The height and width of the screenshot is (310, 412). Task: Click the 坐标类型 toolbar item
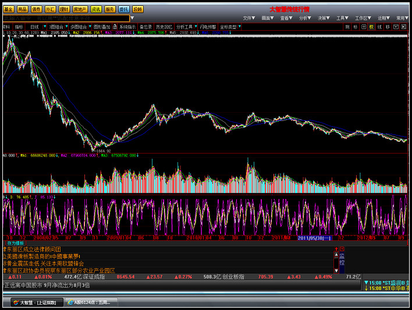click(x=228, y=27)
